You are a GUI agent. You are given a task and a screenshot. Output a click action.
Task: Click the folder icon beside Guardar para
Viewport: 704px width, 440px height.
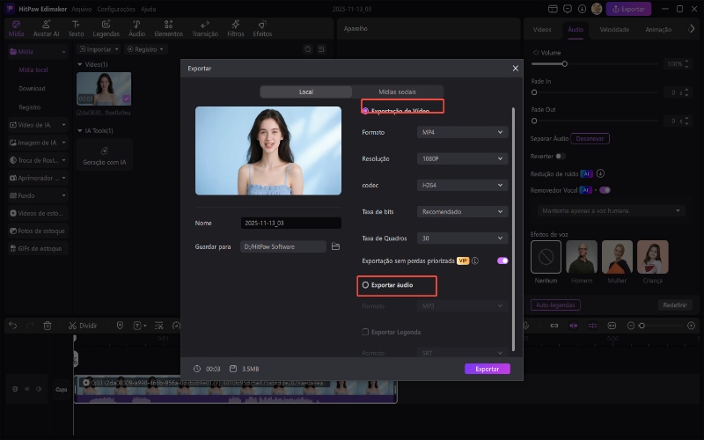[335, 247]
